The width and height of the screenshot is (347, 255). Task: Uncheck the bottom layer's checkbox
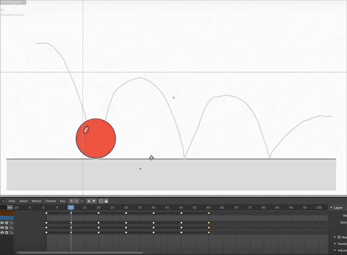click(7, 233)
